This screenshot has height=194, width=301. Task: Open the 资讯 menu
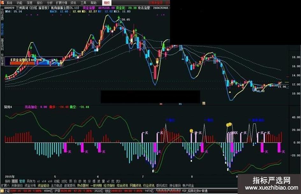pos(73,3)
